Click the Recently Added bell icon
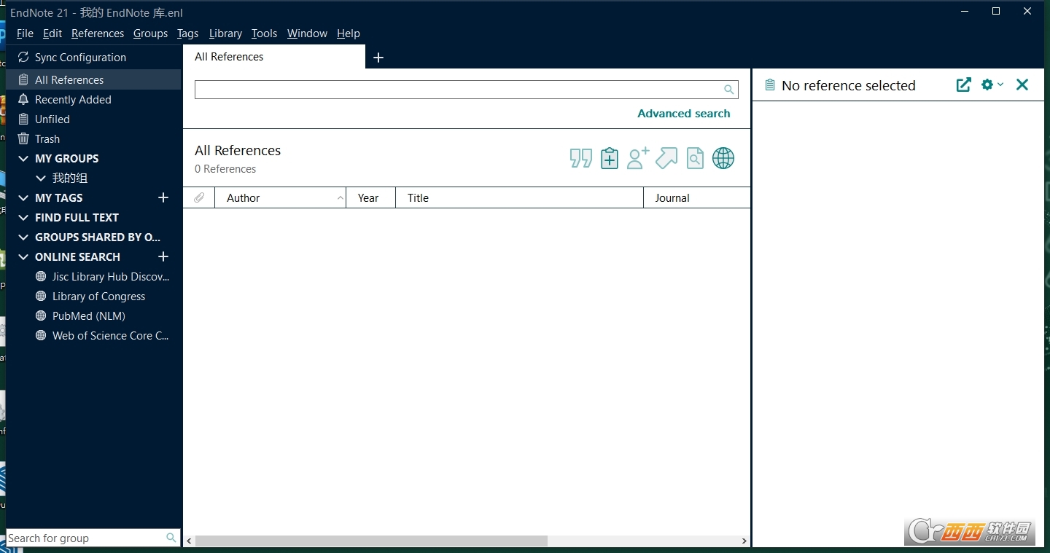This screenshot has width=1050, height=553. (23, 99)
